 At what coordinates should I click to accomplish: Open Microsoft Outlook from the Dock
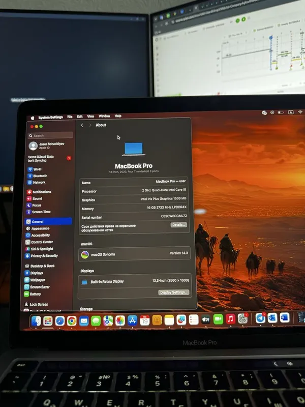coord(272,318)
